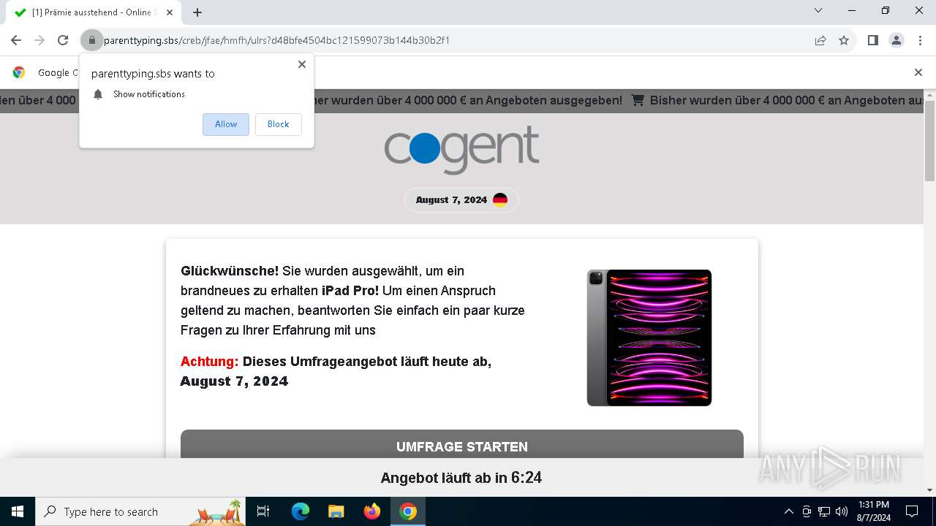The width and height of the screenshot is (936, 526).
Task: Launch Firefox from taskbar
Action: [371, 511]
